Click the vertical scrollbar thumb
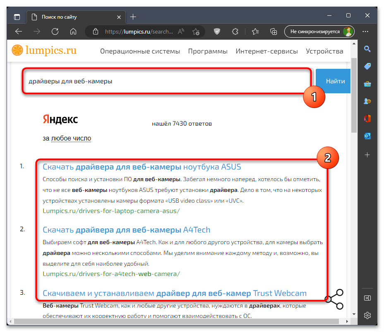The height and width of the screenshot is (332, 384). [354, 95]
